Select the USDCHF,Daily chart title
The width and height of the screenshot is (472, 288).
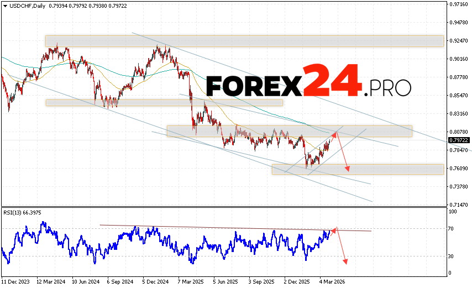click(x=28, y=6)
